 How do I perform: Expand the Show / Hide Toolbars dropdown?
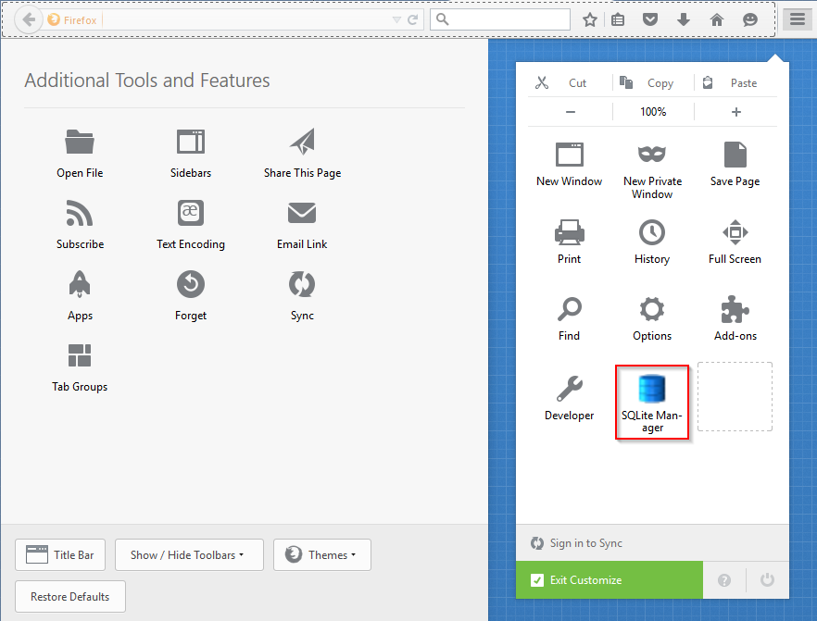[x=189, y=555]
